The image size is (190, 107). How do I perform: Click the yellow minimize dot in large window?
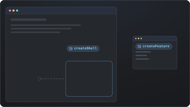coord(14,11)
